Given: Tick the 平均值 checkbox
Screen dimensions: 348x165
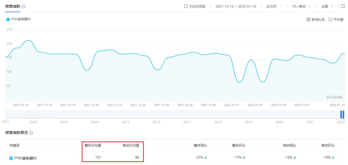Looking at the screenshot, I should click(330, 19).
